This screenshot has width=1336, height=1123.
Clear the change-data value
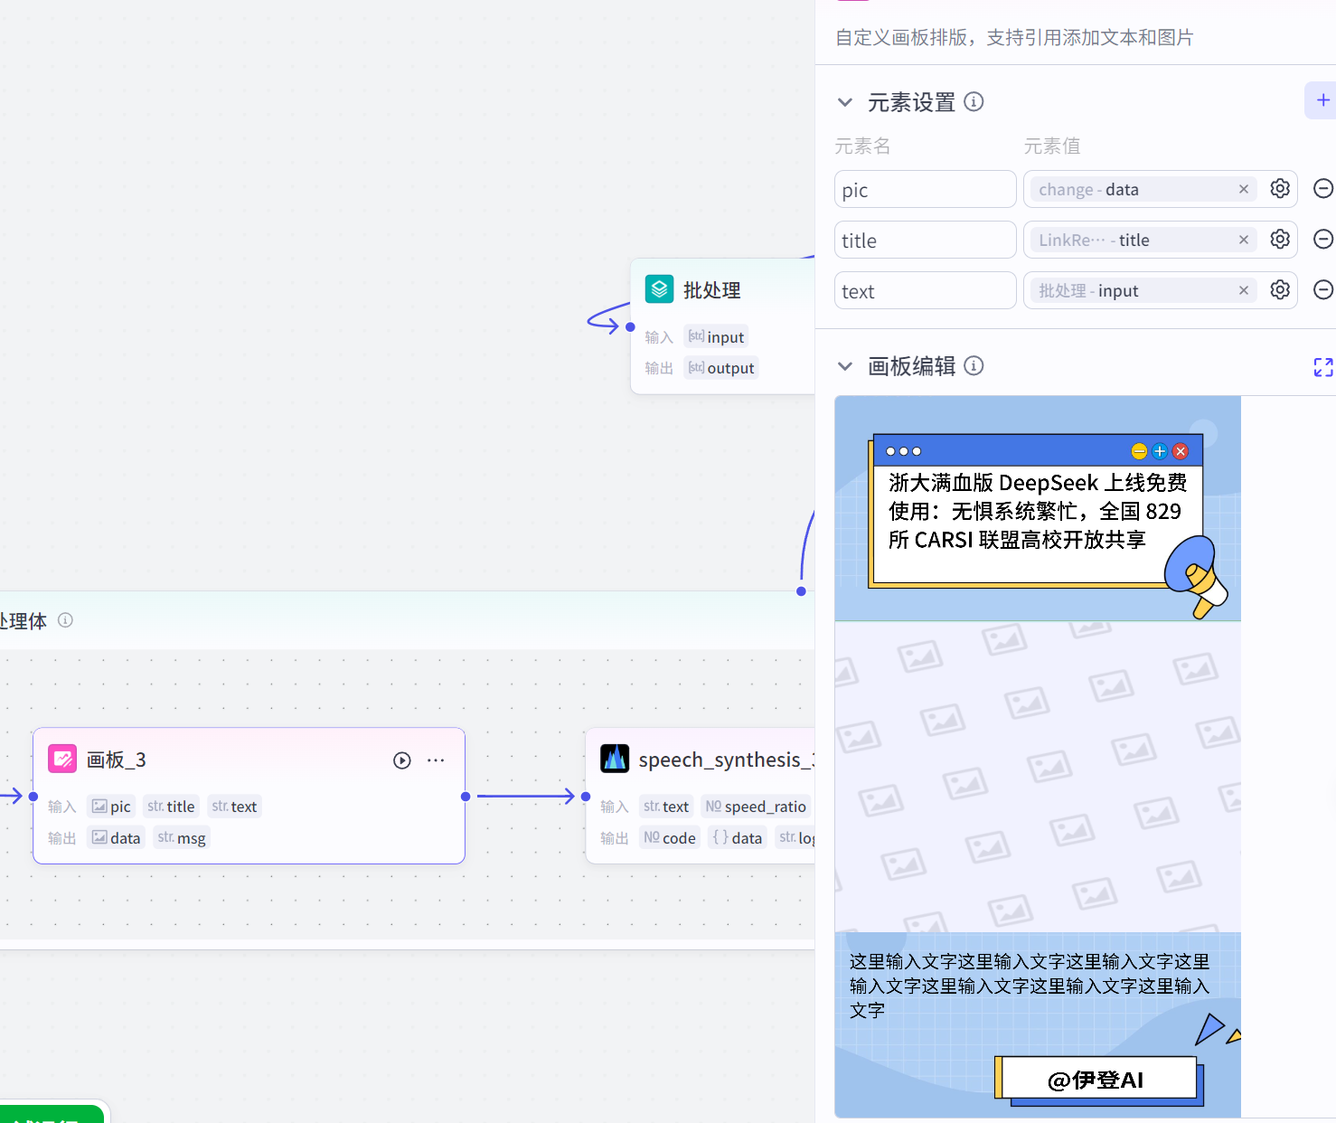[1244, 189]
